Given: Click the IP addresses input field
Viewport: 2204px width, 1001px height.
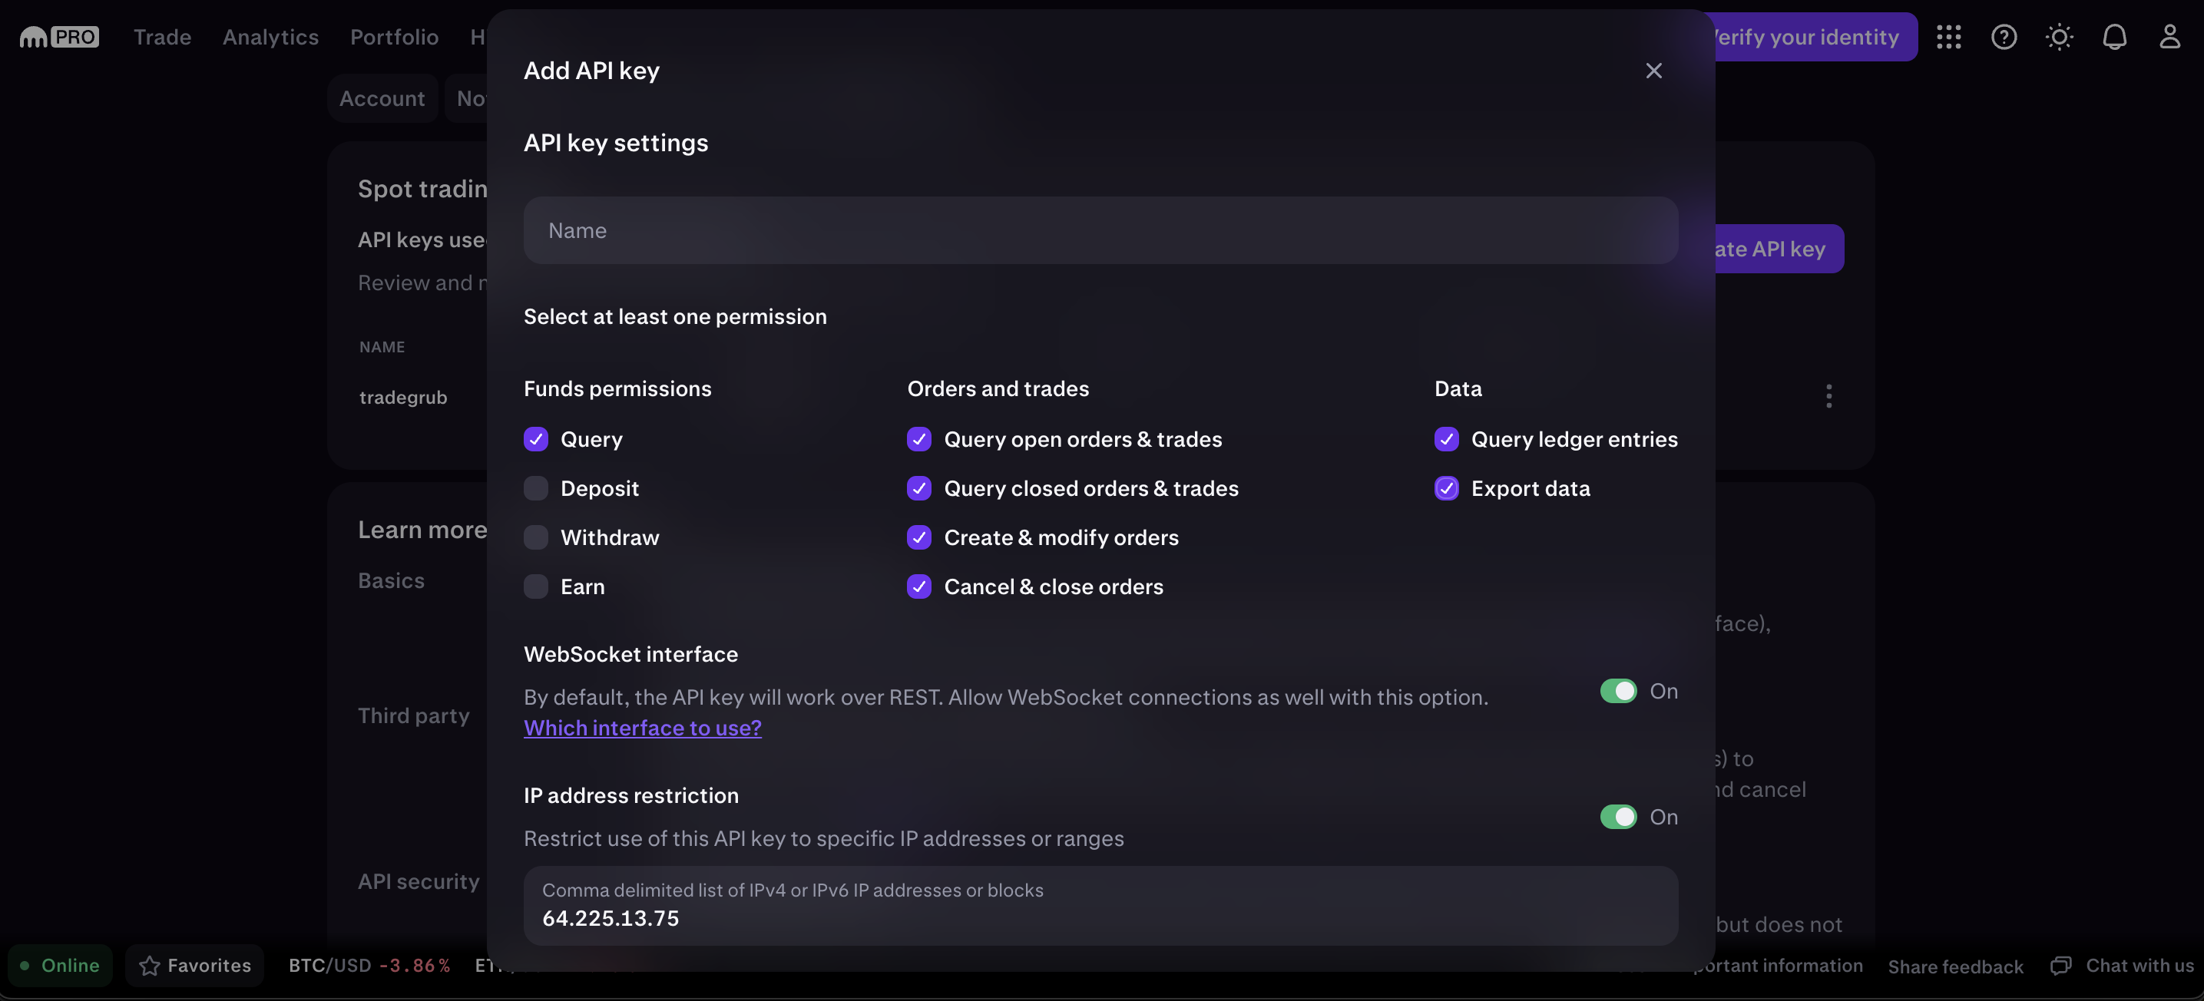Looking at the screenshot, I should [1100, 905].
